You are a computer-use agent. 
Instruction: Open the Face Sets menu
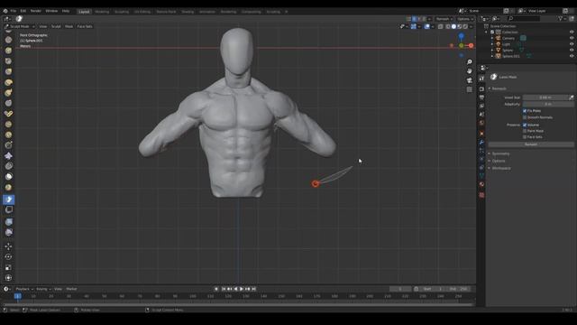tap(85, 26)
